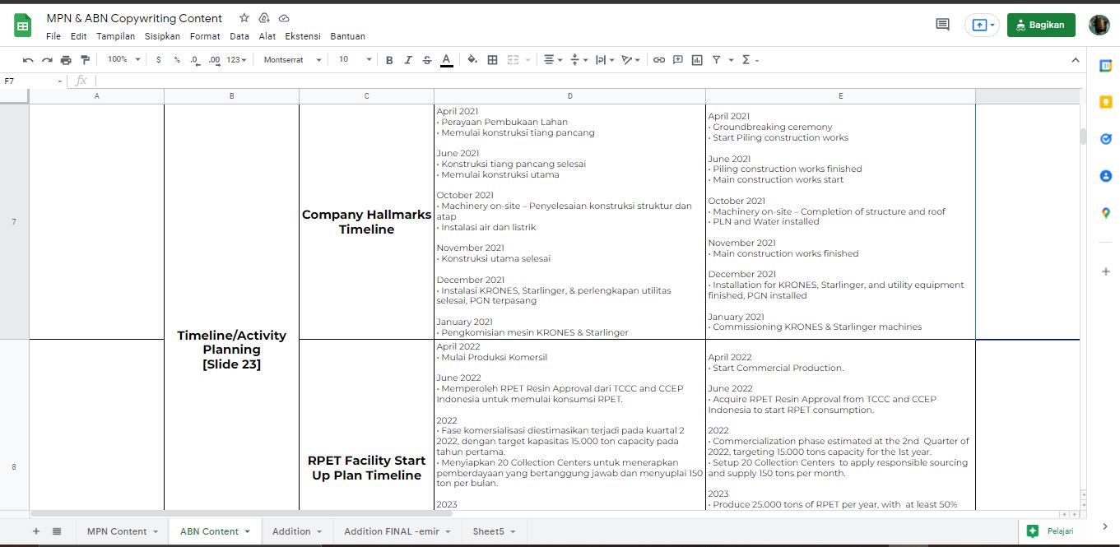Viewport: 1120px width, 547px height.
Task: Open Google Keep in side panel
Action: pyautogui.click(x=1105, y=102)
